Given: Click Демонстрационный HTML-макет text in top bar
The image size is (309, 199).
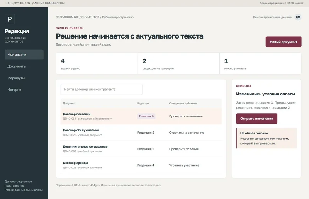Looking at the screenshot, I should (281, 3).
